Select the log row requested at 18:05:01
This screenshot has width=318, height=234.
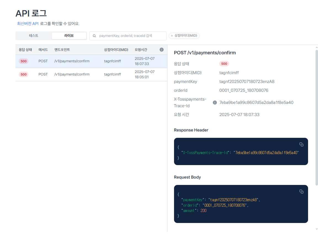91,75
